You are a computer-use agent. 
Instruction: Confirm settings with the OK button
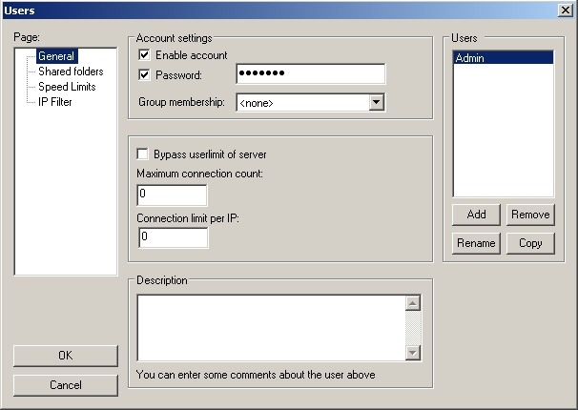pyautogui.click(x=65, y=356)
